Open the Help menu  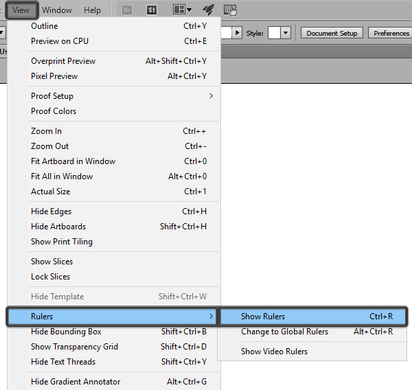coord(92,10)
